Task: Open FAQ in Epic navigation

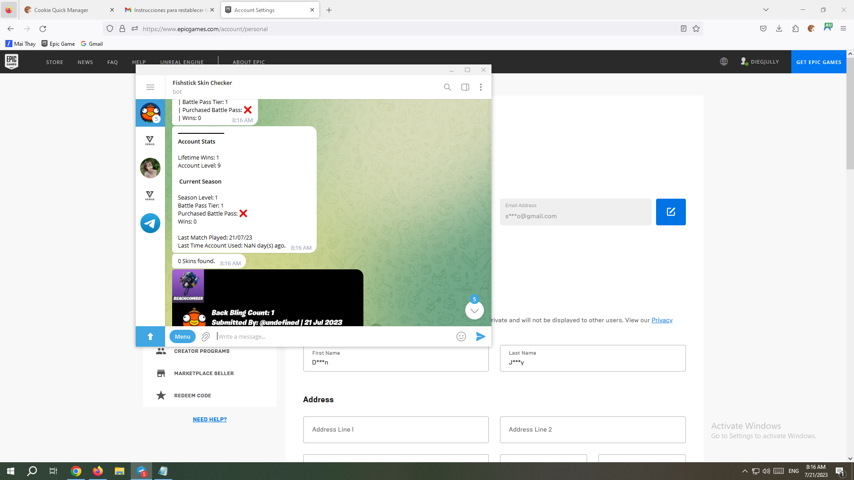Action: click(113, 62)
